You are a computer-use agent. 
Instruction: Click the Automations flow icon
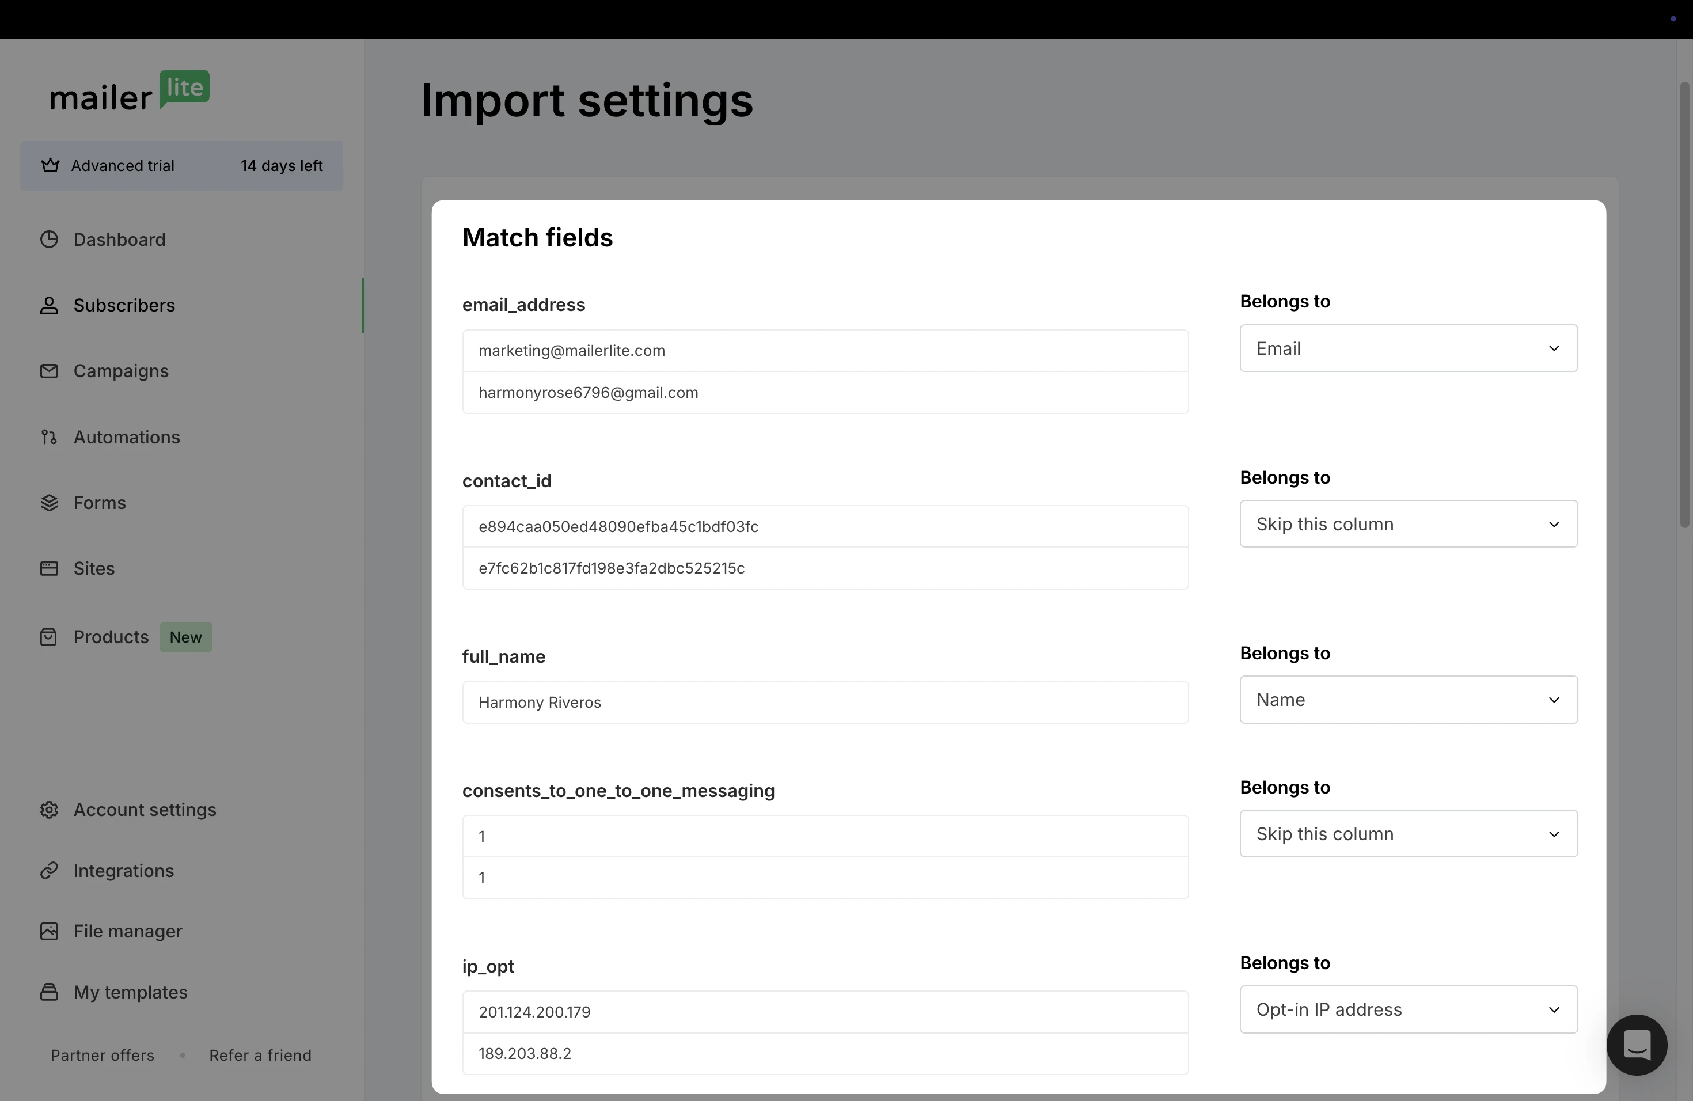(48, 436)
